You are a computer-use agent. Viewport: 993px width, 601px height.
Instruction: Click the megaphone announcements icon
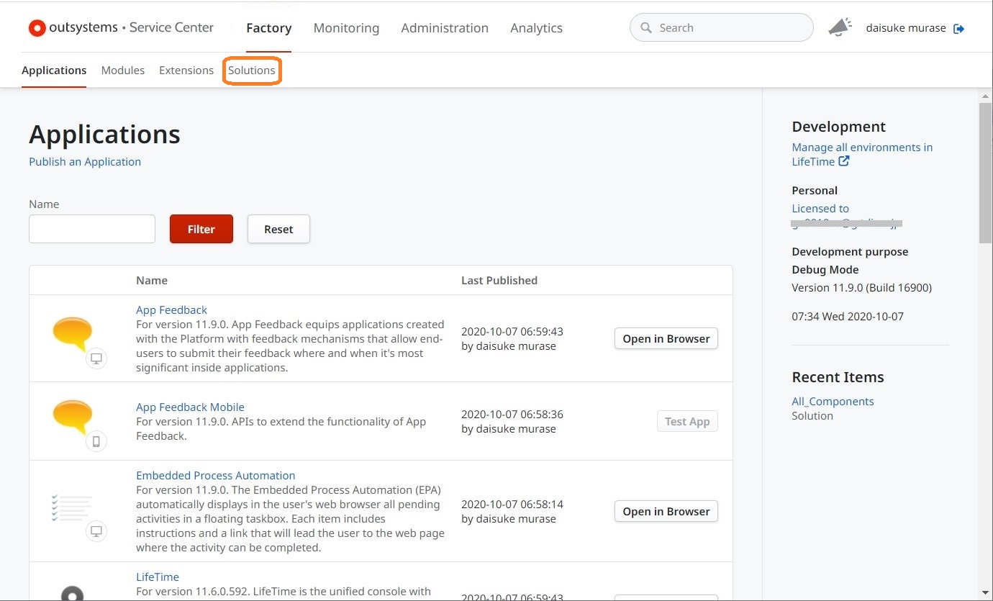click(839, 28)
